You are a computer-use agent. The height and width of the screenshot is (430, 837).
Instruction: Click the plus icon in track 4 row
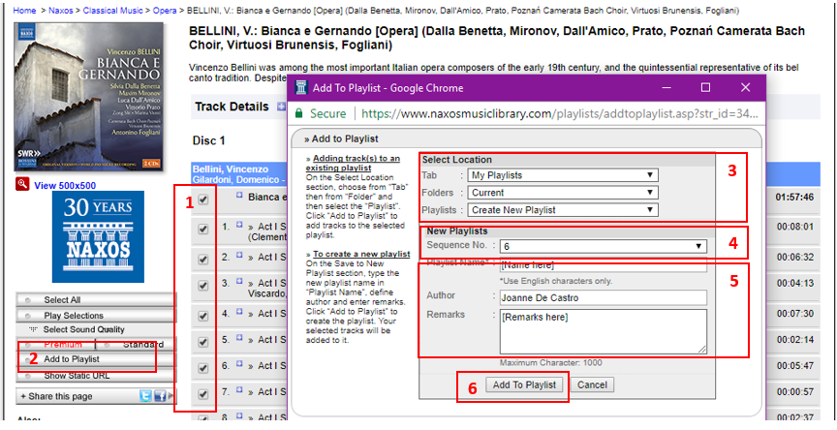click(x=239, y=312)
